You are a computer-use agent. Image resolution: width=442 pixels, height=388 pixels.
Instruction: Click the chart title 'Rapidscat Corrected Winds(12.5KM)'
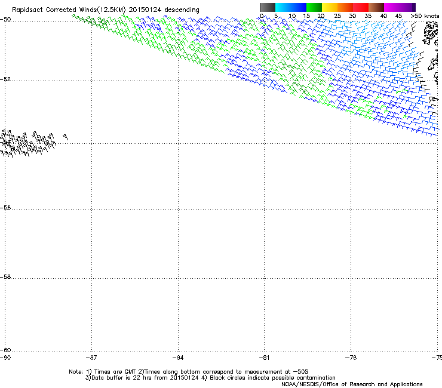click(x=69, y=10)
